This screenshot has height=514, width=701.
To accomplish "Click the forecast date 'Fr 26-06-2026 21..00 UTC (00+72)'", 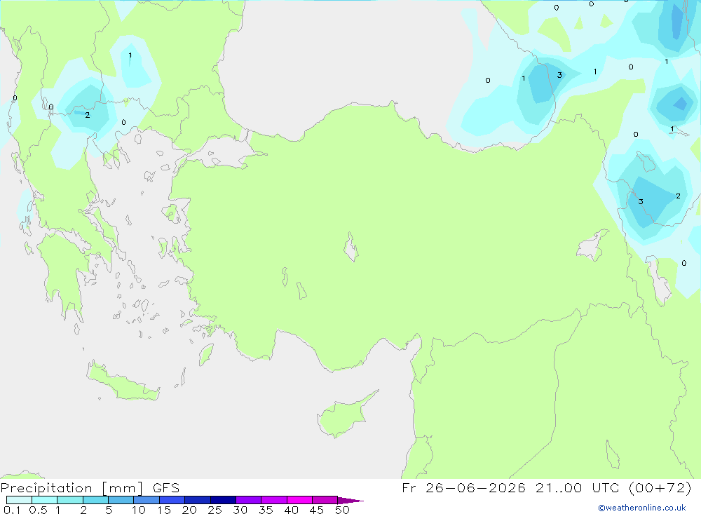I will click(546, 488).
